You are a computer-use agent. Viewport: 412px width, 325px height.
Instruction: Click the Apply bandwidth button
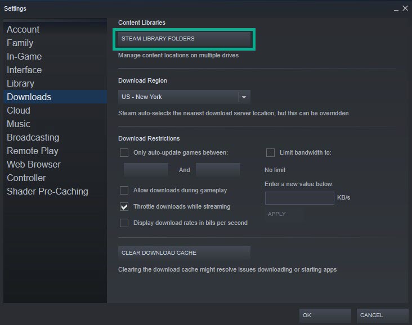[284, 214]
